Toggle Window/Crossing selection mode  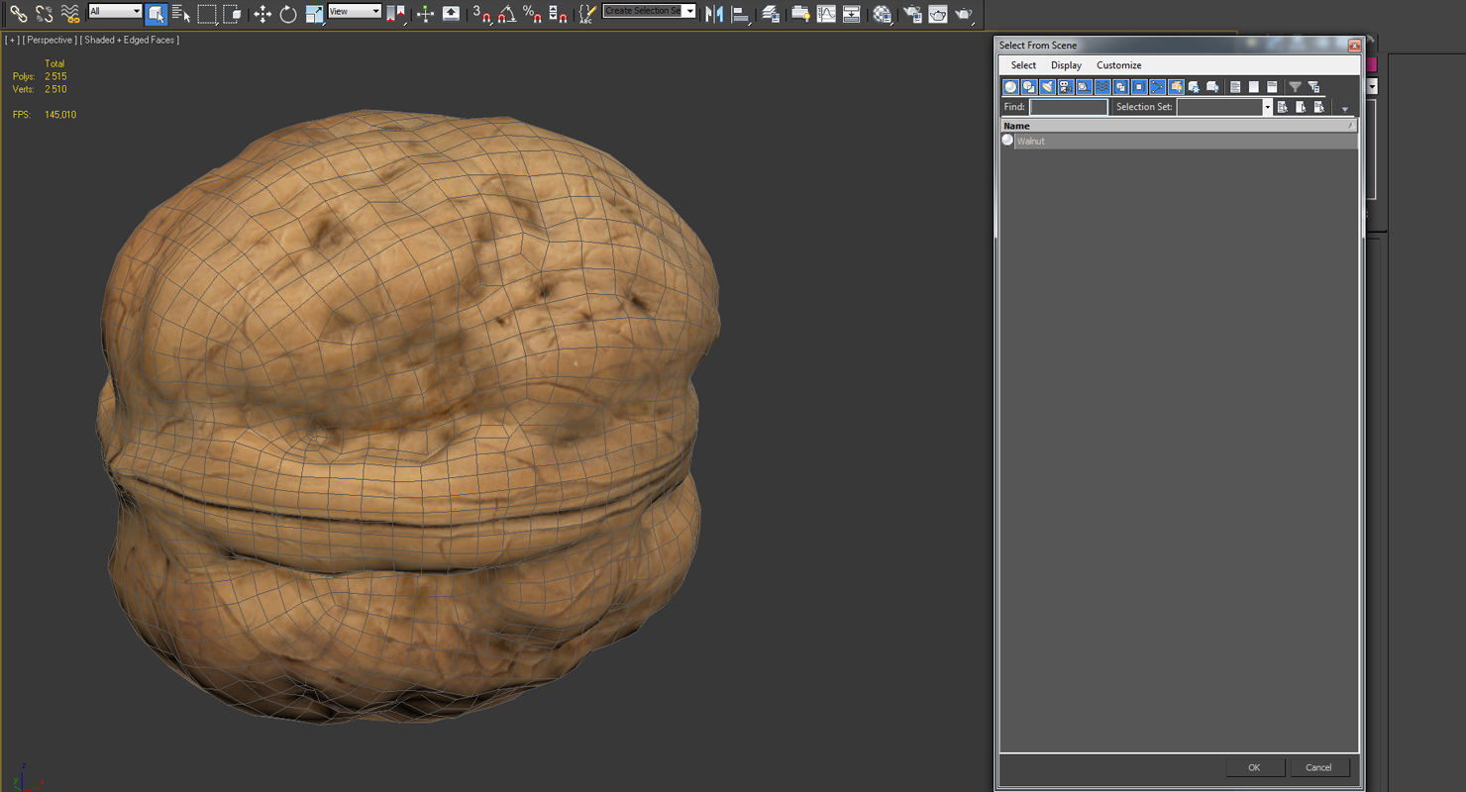click(233, 14)
